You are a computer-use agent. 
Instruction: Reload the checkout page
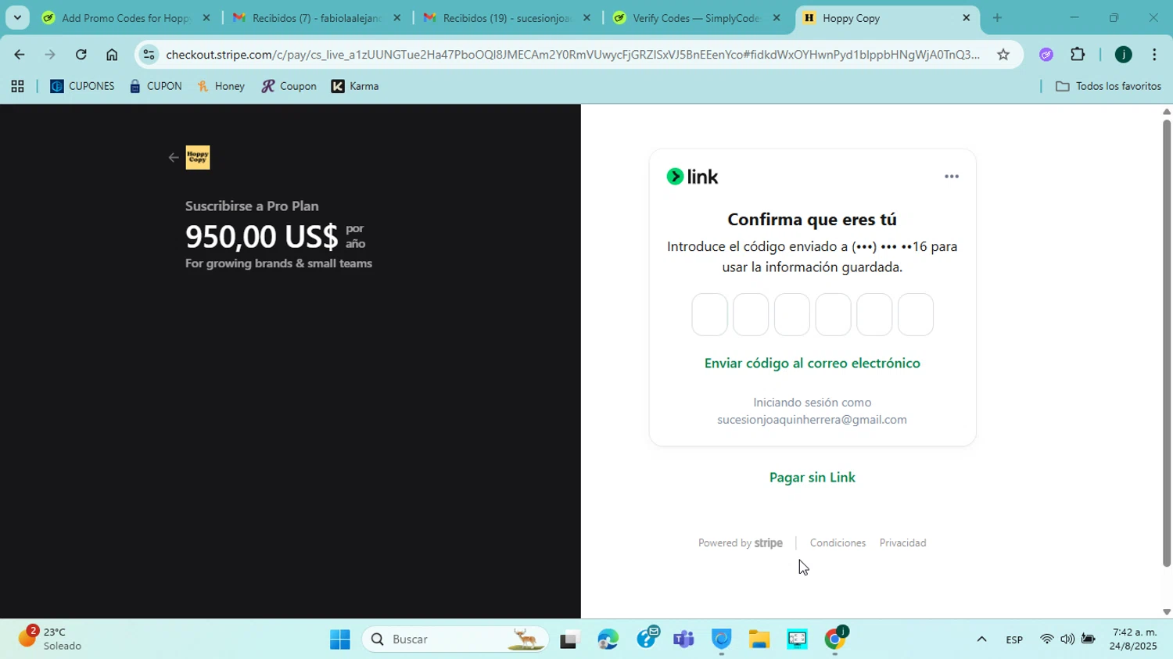point(81,55)
